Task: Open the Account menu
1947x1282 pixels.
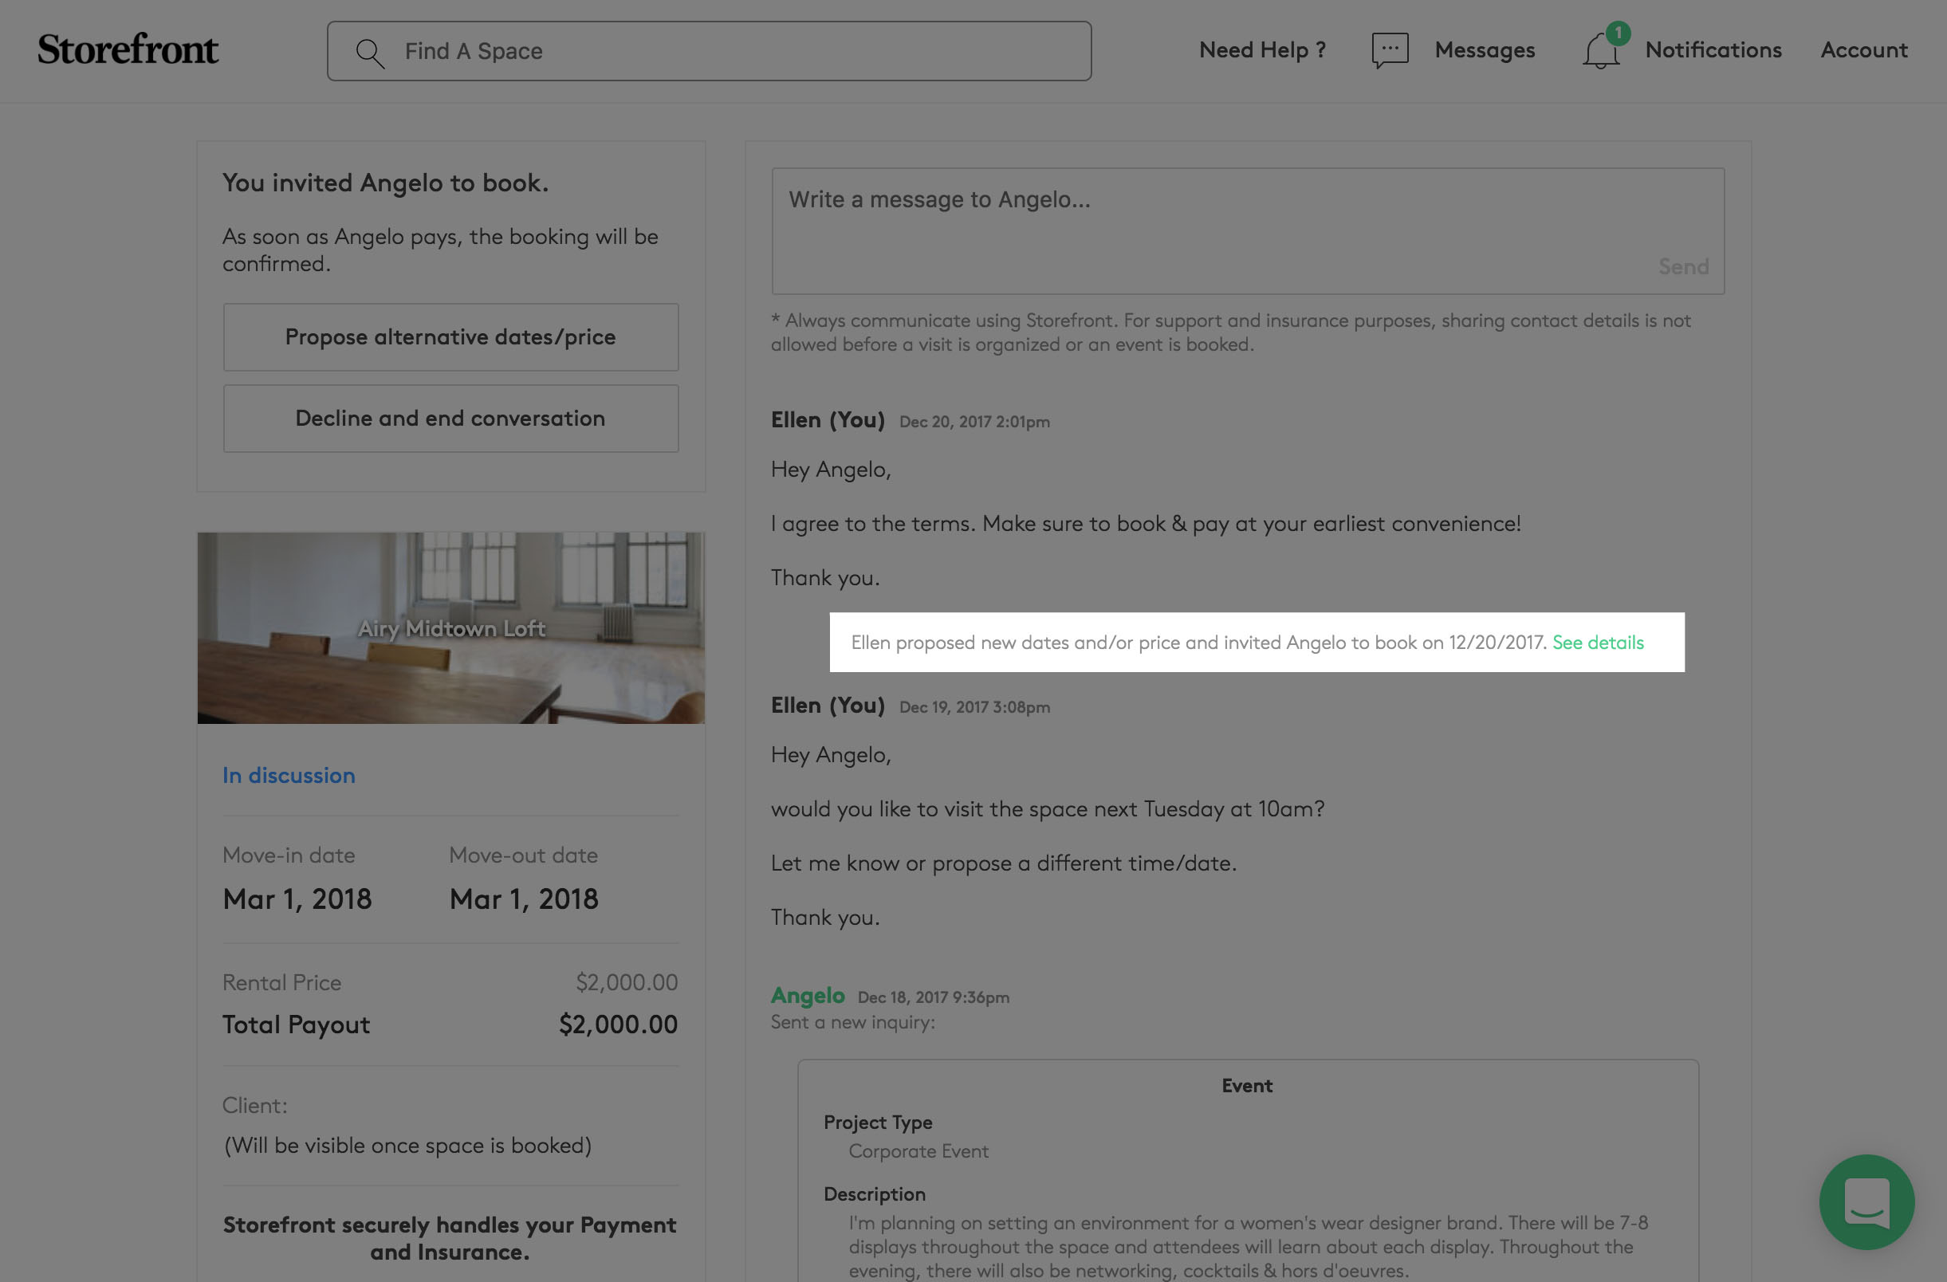Action: pyautogui.click(x=1863, y=50)
